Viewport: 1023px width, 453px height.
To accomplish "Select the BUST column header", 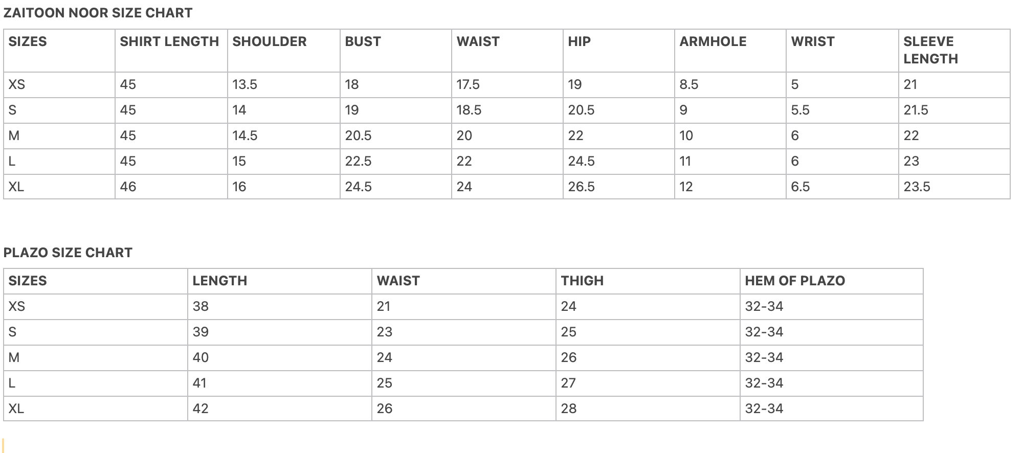I will point(363,41).
